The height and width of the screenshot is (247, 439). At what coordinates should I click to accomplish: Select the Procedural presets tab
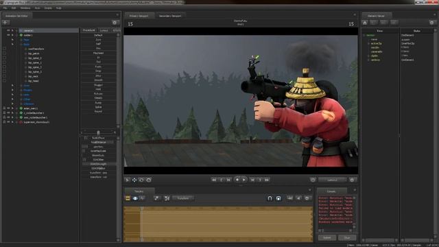[88, 30]
